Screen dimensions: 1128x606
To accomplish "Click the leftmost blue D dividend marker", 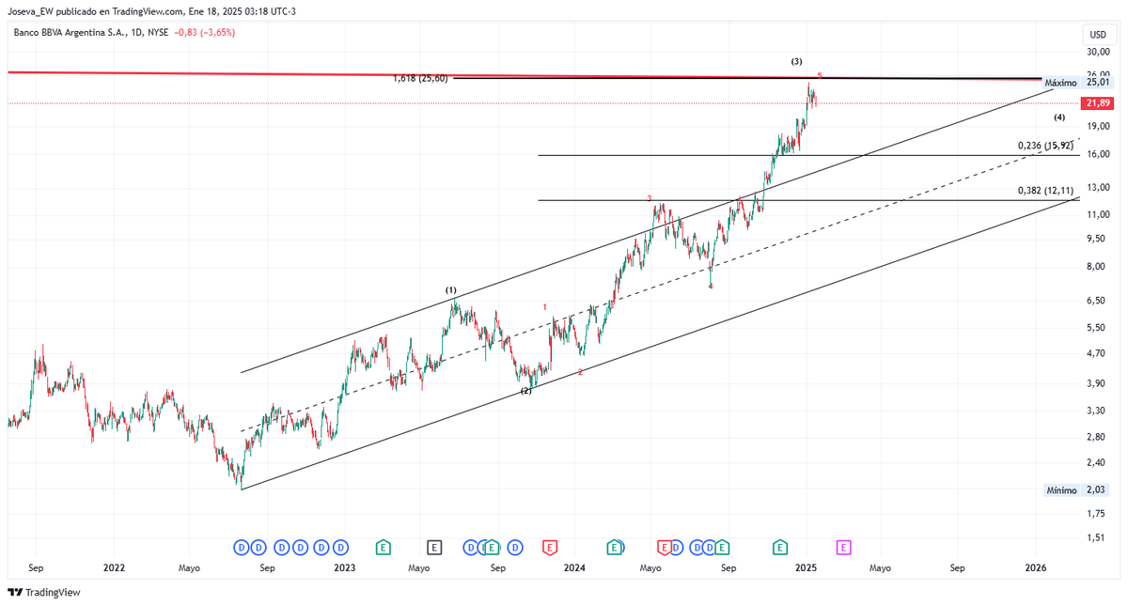I will [x=240, y=547].
